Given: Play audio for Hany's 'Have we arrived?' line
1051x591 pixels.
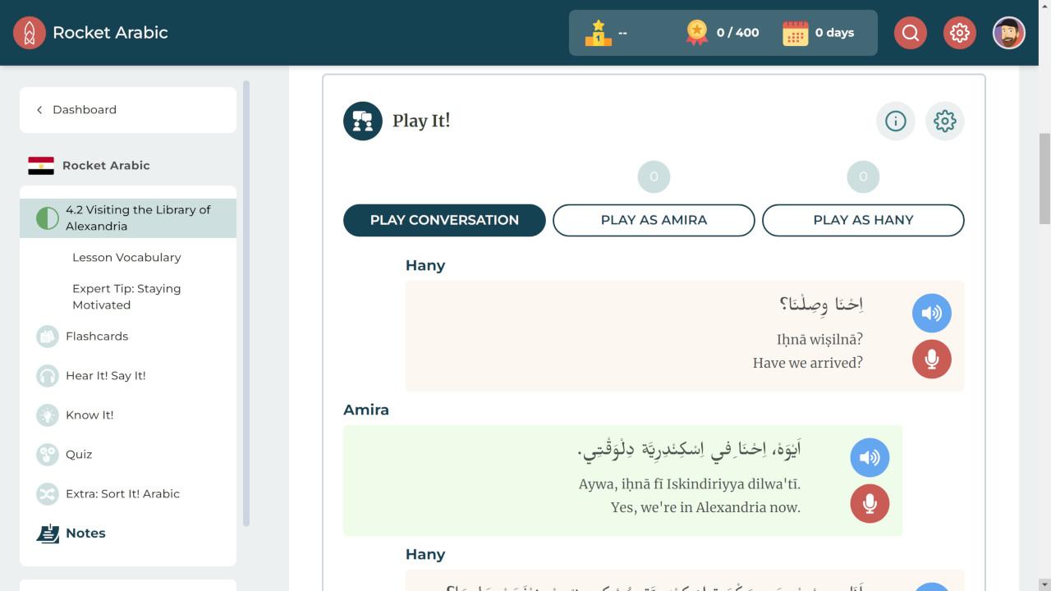Looking at the screenshot, I should point(932,313).
